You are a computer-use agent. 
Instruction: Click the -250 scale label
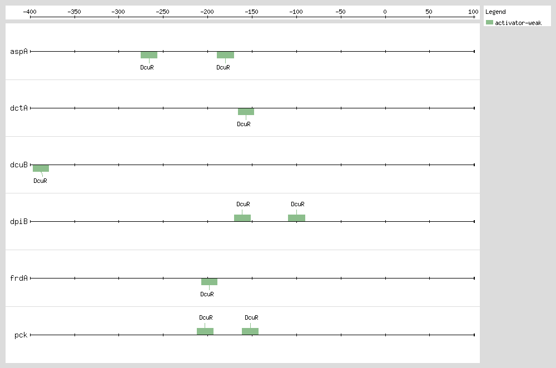point(163,12)
